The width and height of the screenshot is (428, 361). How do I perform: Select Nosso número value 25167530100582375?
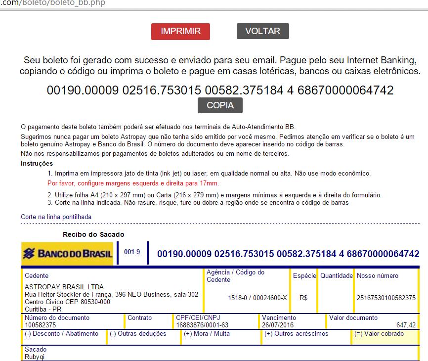[386, 298]
